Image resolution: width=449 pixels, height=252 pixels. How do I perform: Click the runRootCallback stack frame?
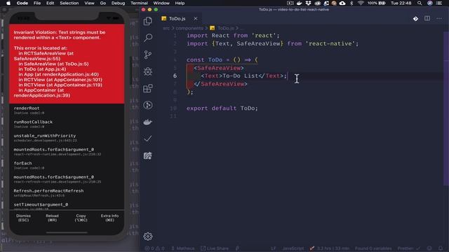(x=67, y=124)
